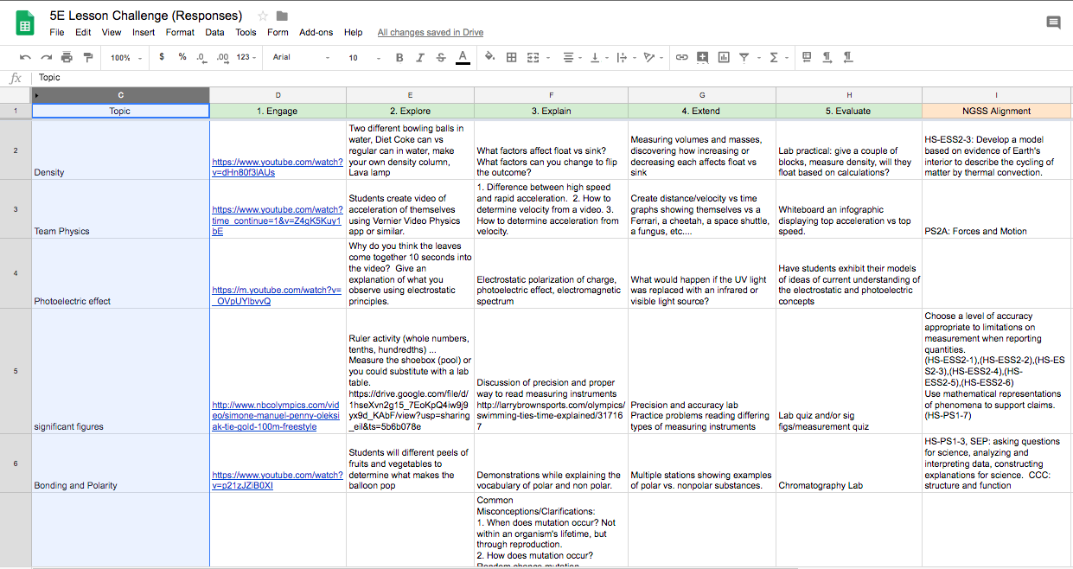This screenshot has width=1073, height=569.
Task: Open the Functions sigma dropdown
Action: 777,57
